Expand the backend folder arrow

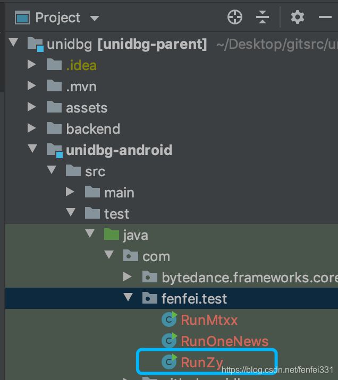click(x=32, y=128)
